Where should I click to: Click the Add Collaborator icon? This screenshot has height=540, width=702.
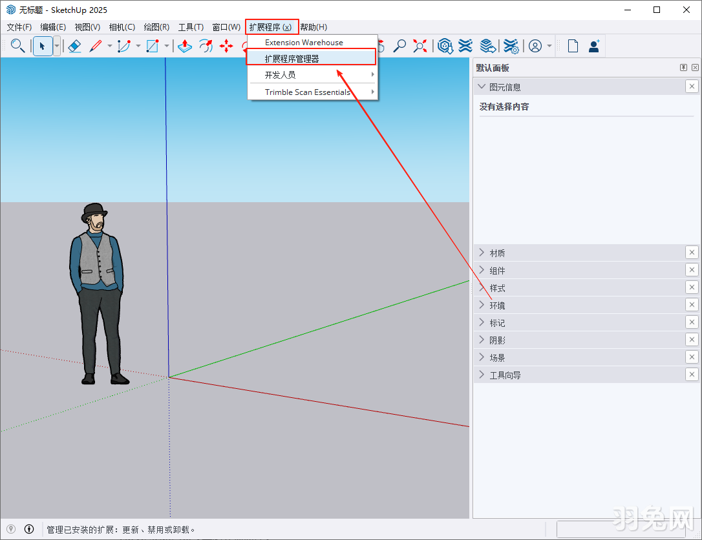point(593,46)
